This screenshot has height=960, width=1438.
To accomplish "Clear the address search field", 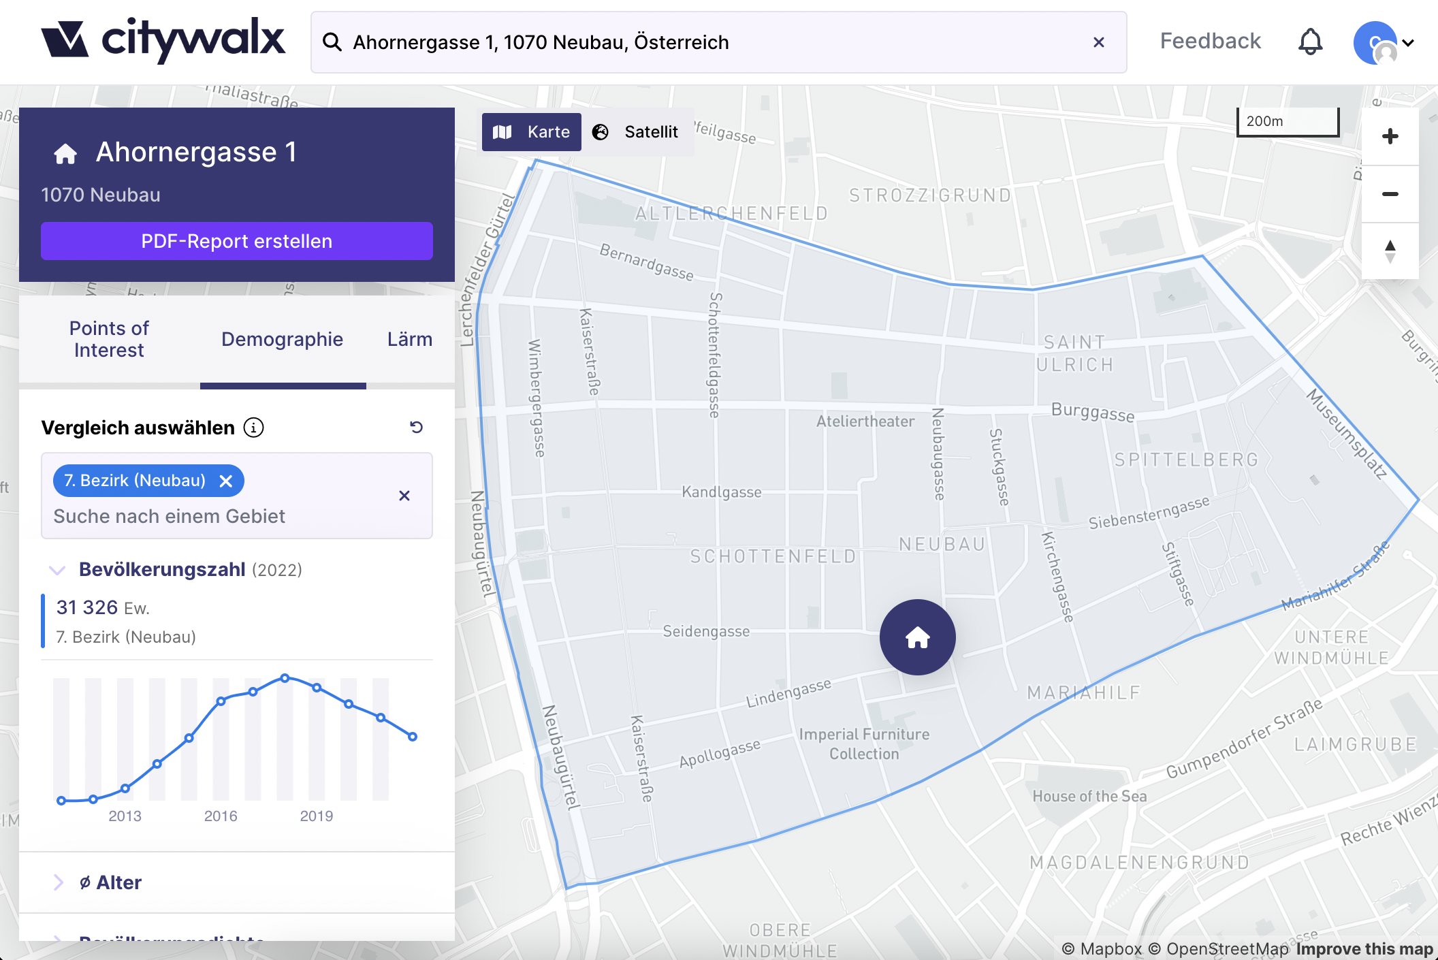I will (x=1098, y=42).
